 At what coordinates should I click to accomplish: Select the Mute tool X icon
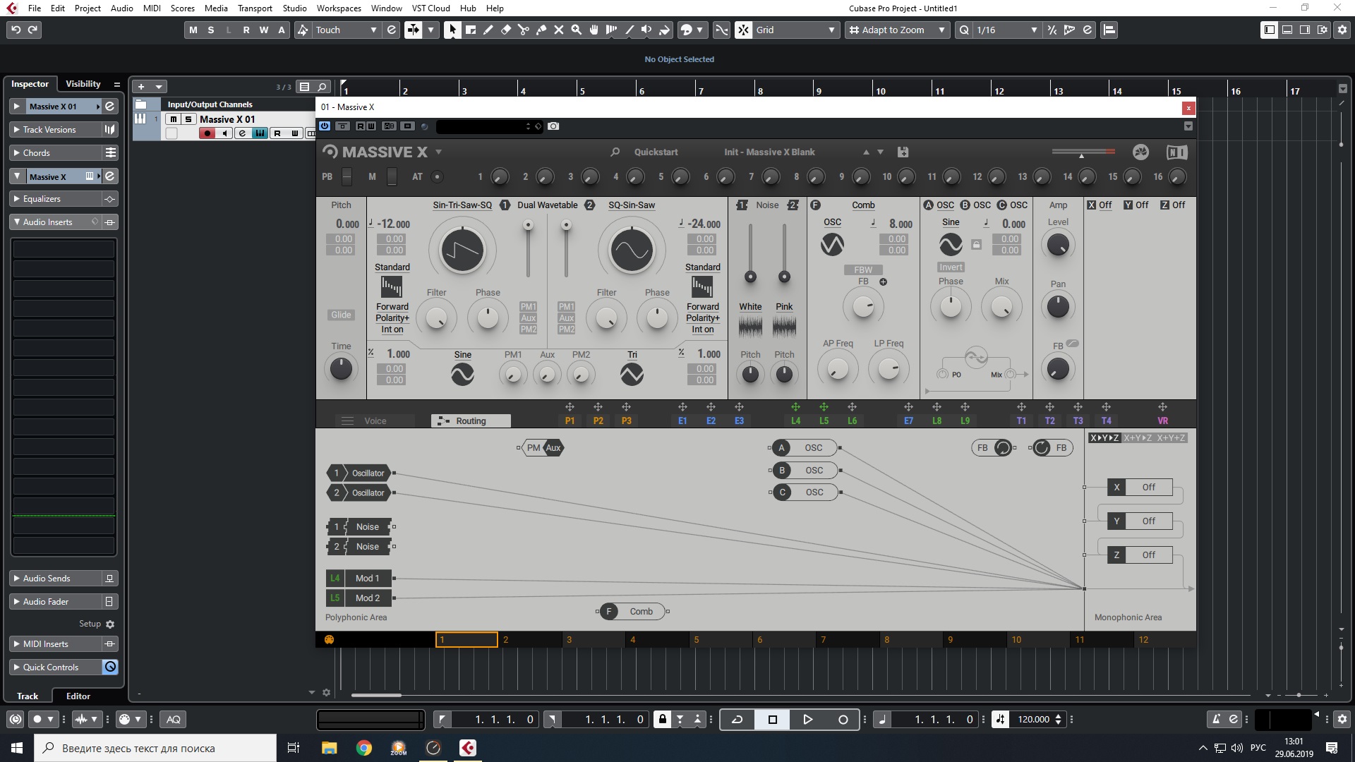(558, 30)
